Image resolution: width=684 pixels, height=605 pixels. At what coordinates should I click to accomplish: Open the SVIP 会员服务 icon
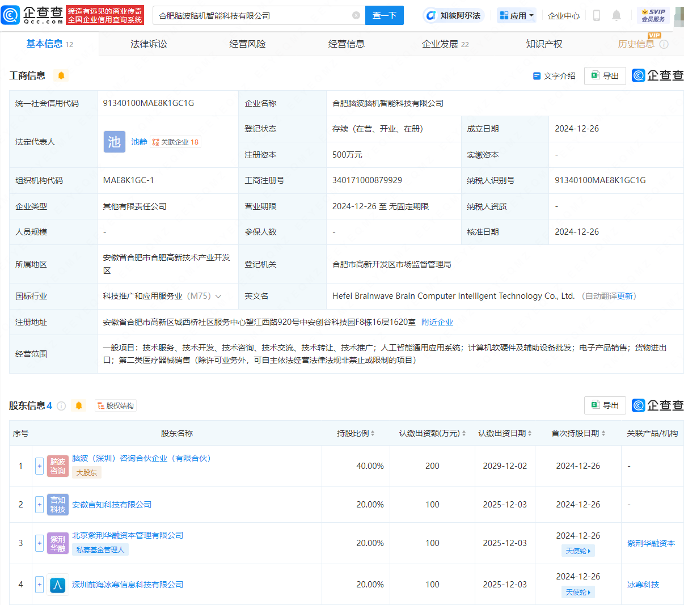point(653,15)
